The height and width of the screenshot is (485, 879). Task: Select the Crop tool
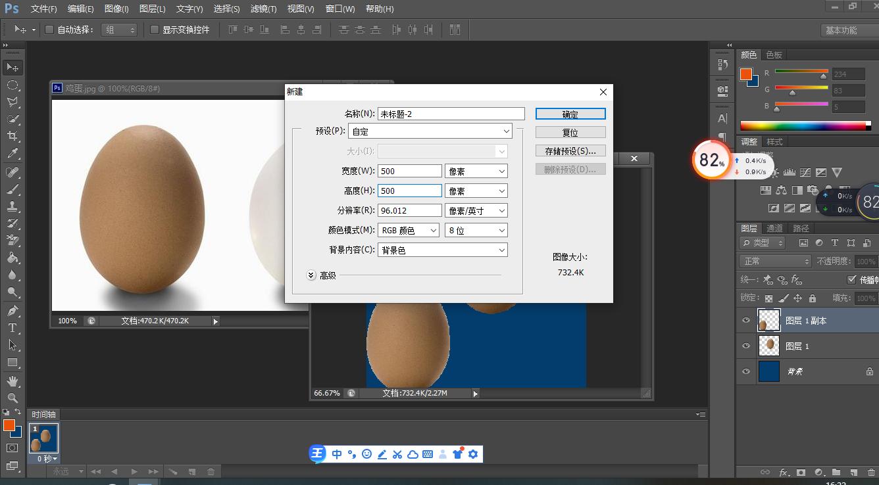(13, 136)
